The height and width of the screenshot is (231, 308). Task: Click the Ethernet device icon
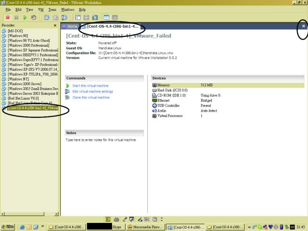(155, 100)
